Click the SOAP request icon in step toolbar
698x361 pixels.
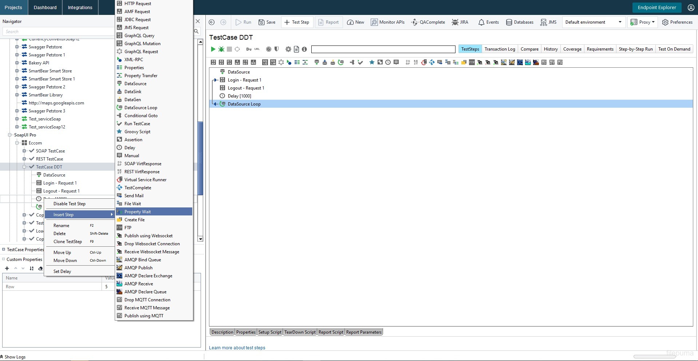[x=213, y=62]
